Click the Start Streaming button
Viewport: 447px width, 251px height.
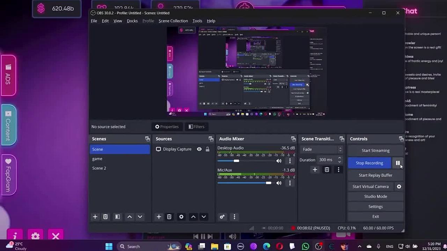click(x=375, y=151)
